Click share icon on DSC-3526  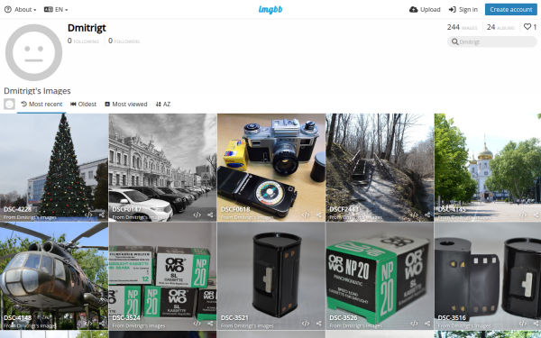pyautogui.click(x=427, y=324)
